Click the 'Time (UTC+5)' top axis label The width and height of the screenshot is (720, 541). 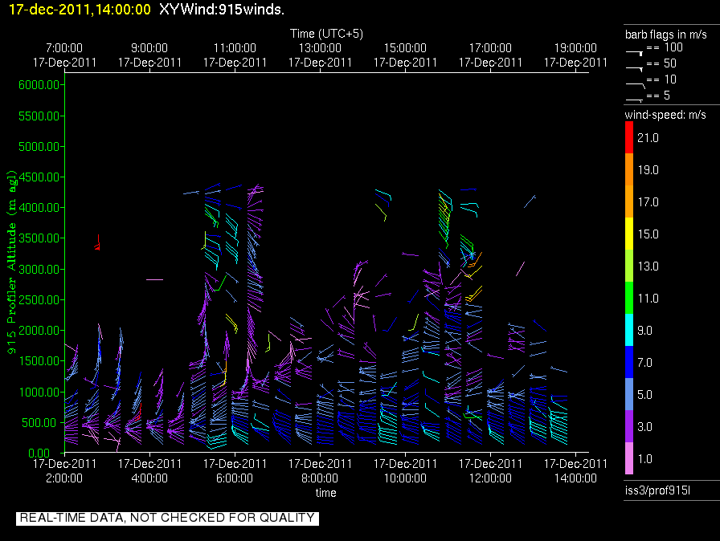pos(326,34)
